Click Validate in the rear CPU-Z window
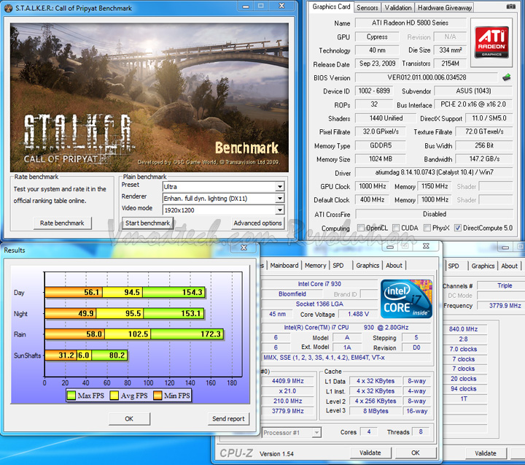525x465 pixels. (486, 453)
